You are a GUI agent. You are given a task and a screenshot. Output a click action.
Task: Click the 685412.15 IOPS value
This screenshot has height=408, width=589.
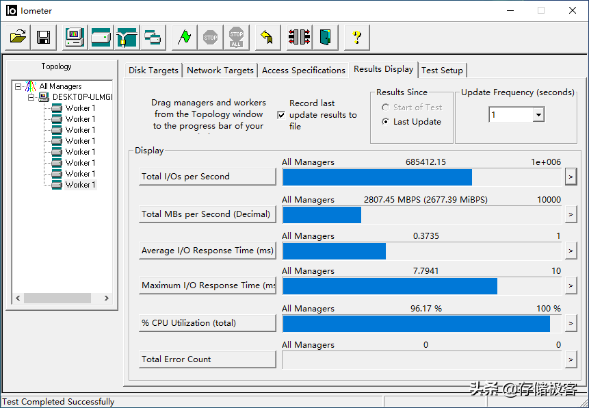click(x=426, y=162)
